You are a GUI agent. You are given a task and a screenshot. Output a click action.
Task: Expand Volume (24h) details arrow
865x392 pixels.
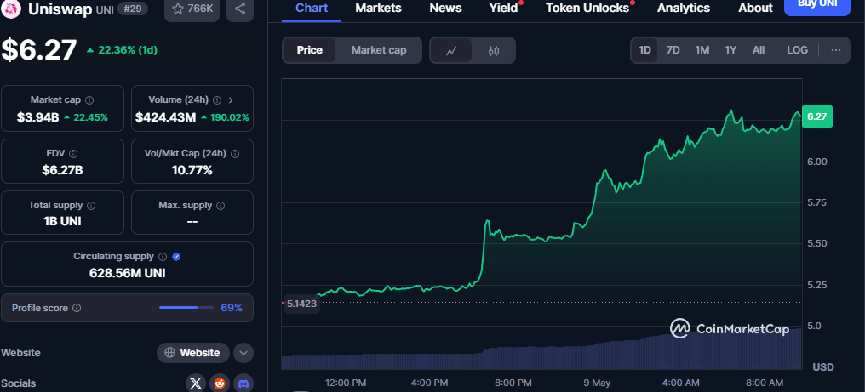[x=231, y=100]
